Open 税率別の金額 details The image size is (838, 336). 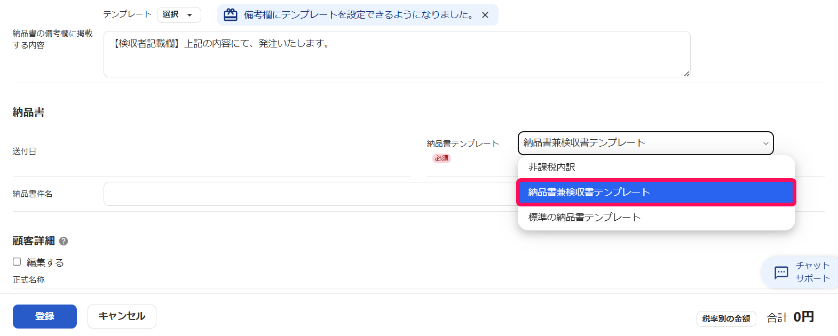point(726,319)
